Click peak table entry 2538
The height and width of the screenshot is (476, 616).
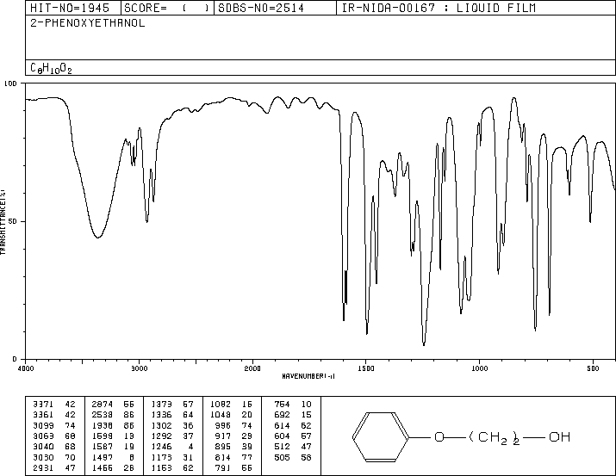point(103,414)
